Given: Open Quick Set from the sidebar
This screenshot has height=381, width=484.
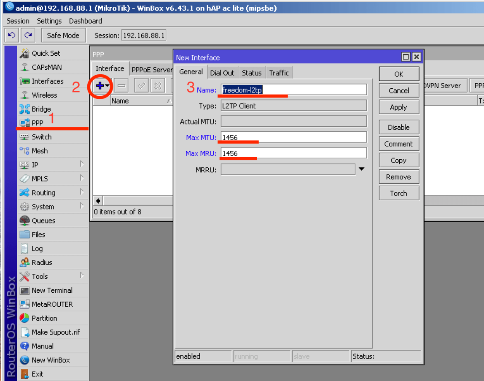Looking at the screenshot, I should [46, 53].
